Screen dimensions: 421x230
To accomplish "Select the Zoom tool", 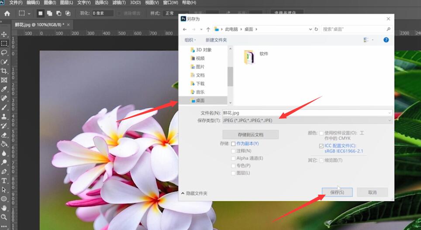I will [x=4, y=217].
